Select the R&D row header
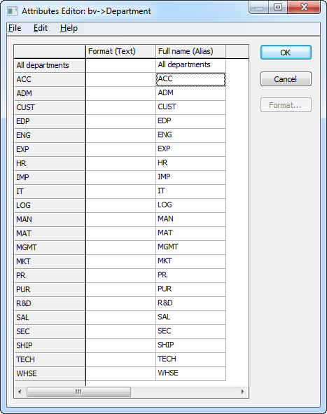This screenshot has height=414, width=327. pyautogui.click(x=50, y=303)
